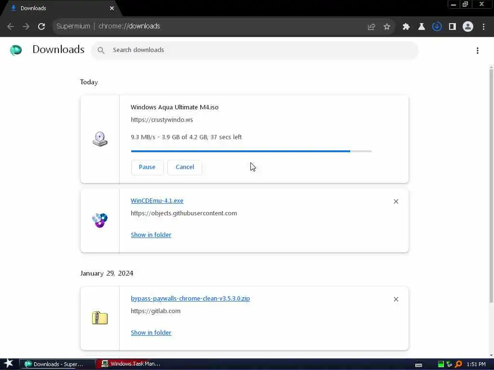This screenshot has height=370, width=494.
Task: Click the network tray icon
Action: click(449, 364)
